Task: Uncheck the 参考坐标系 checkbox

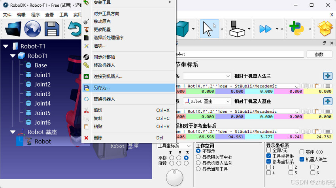Action: coord(268,162)
